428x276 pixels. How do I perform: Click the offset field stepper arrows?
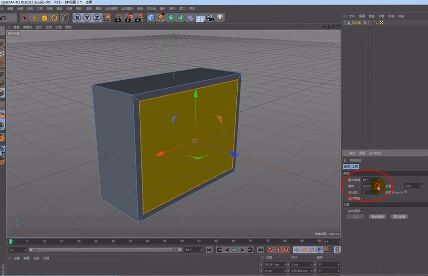[x=378, y=186]
